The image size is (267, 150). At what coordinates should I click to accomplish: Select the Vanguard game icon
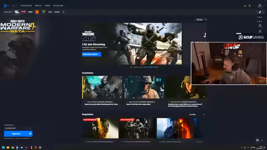click(43, 12)
